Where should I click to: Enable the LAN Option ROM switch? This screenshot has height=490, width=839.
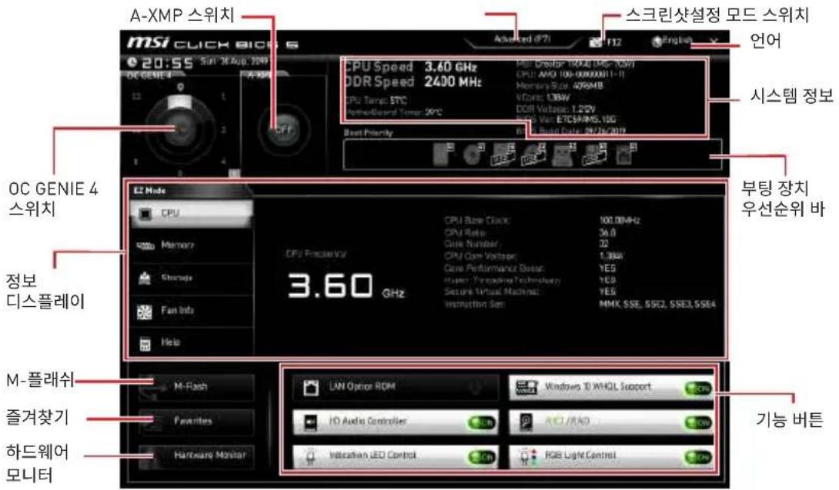click(476, 388)
